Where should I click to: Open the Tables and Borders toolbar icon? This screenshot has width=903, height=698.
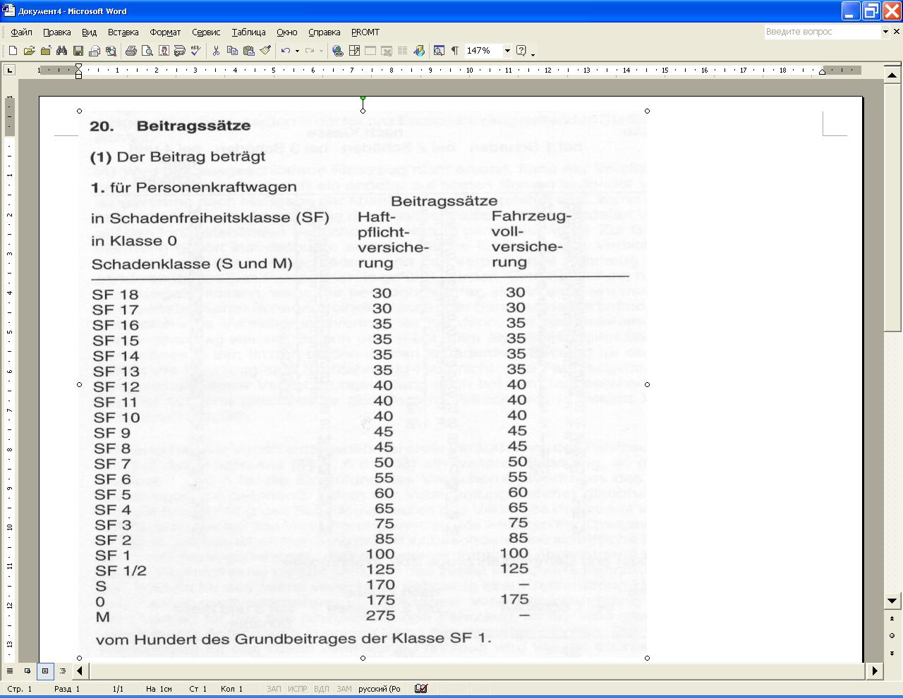pos(353,51)
